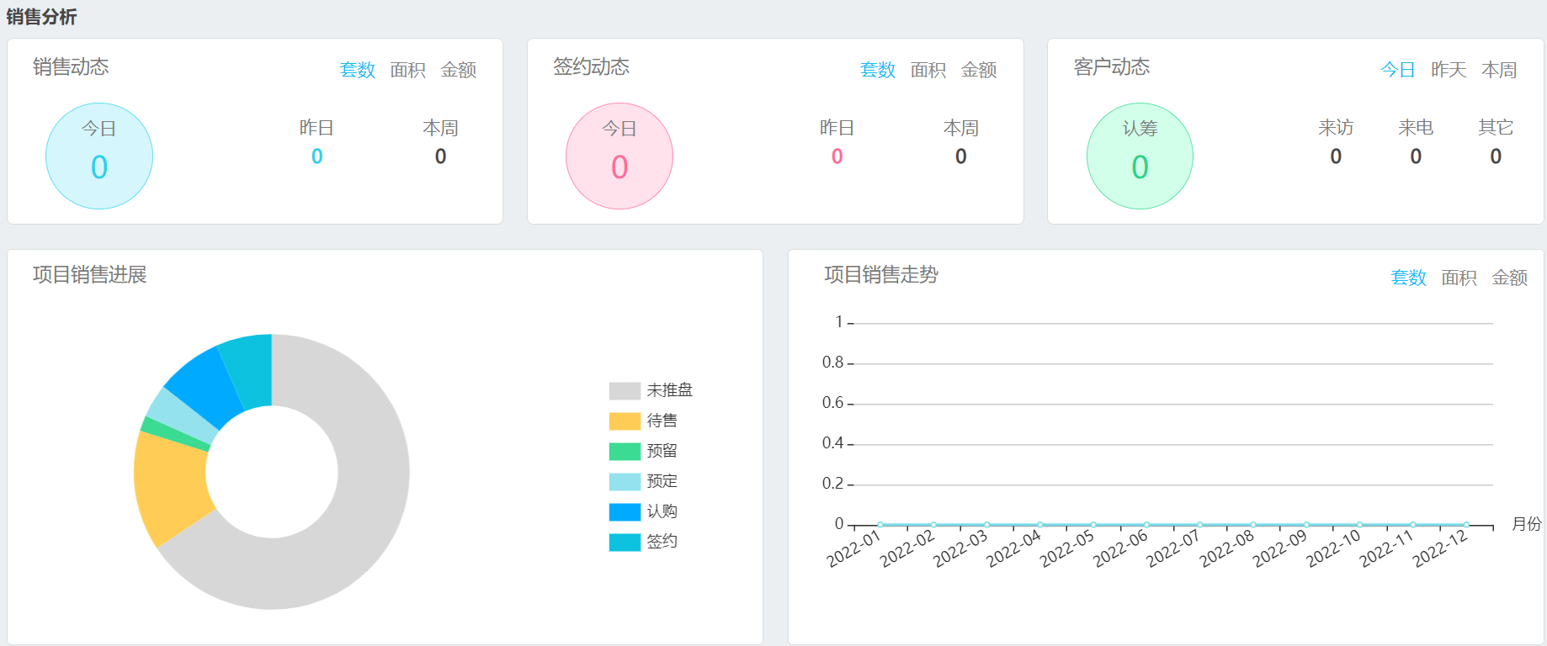
Task: Click the blue 认购 legend swatch
Action: point(625,511)
